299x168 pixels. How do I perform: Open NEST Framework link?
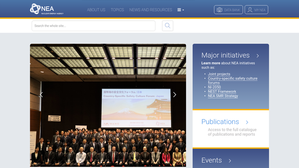(x=222, y=91)
